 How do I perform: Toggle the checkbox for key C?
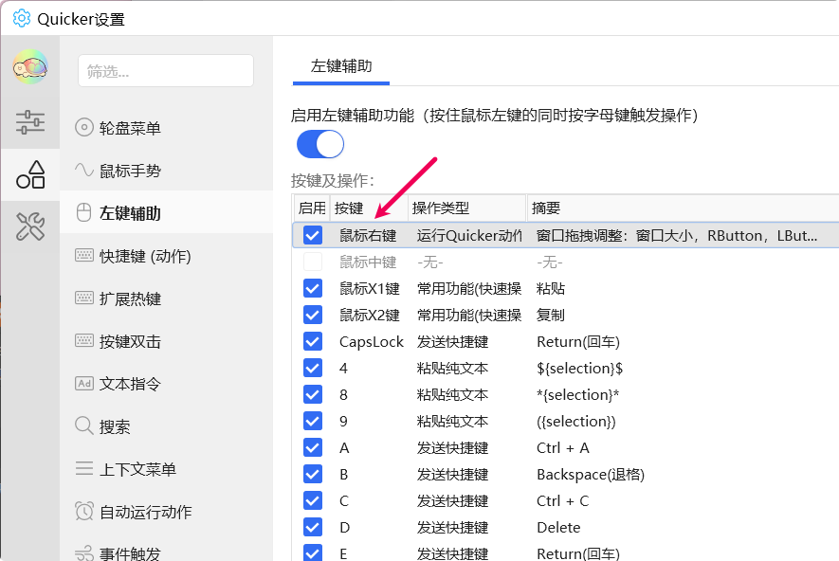(x=313, y=500)
